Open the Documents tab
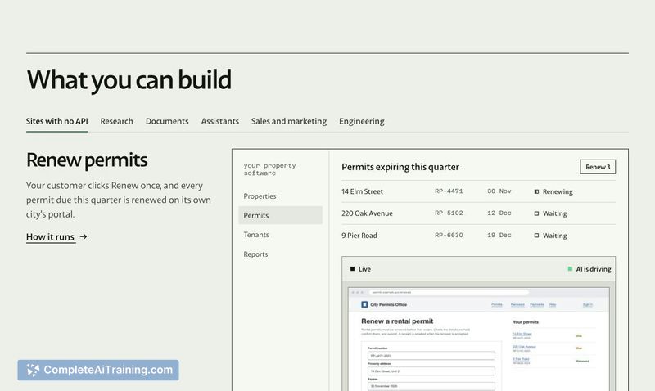655x391 pixels. 167,121
